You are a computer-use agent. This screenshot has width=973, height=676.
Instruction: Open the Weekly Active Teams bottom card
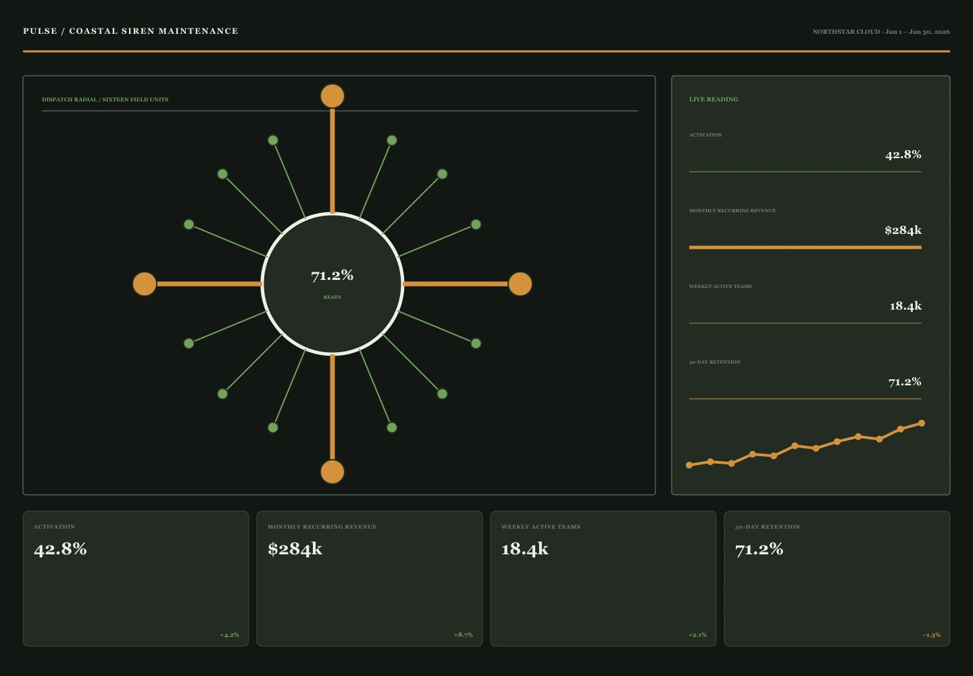603,579
